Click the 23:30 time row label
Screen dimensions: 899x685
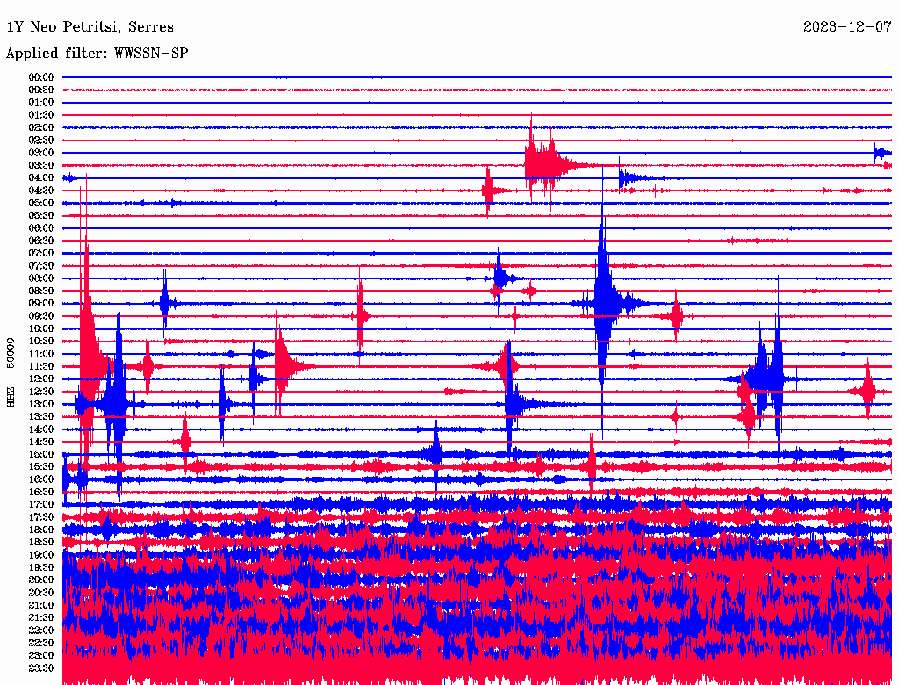pyautogui.click(x=41, y=668)
